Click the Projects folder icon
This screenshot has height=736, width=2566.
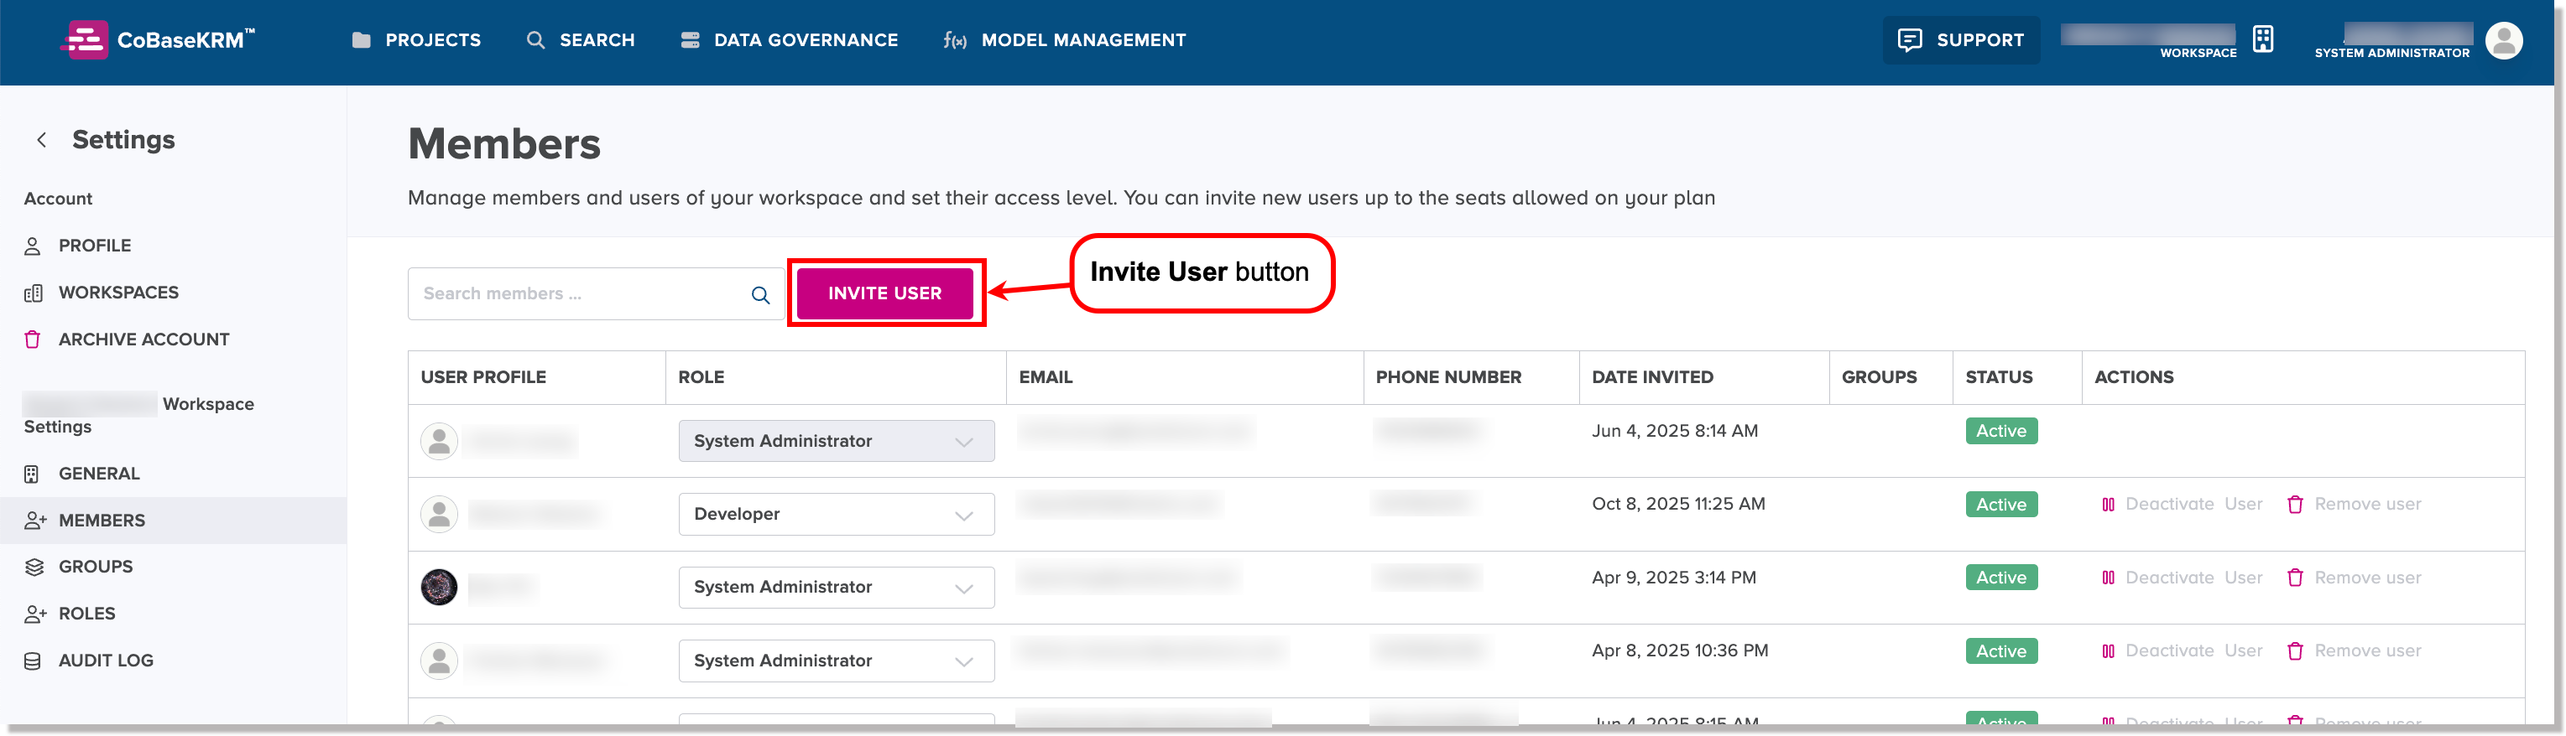click(x=362, y=39)
